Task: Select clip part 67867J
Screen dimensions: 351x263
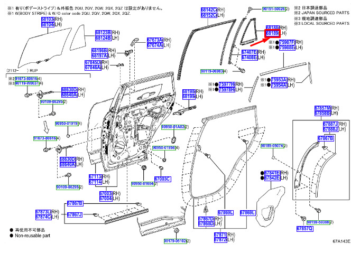Action: [75, 215]
